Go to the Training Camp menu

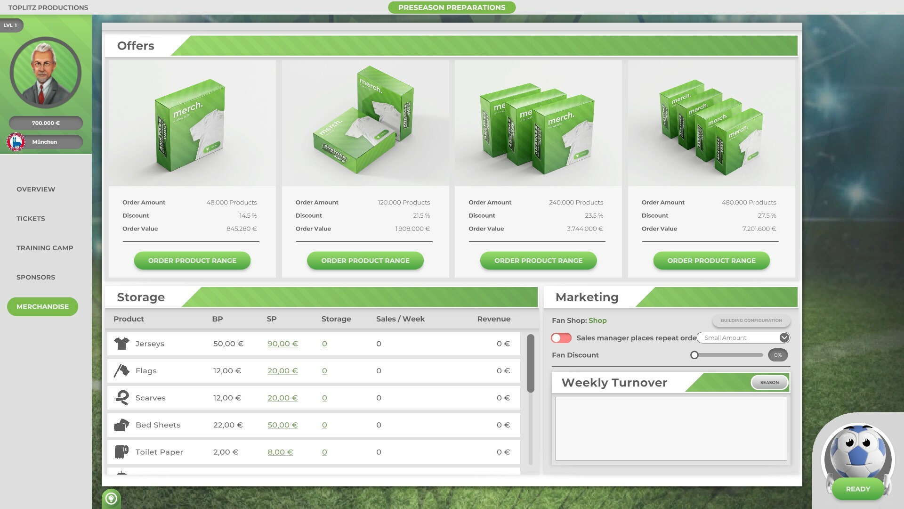tap(45, 248)
